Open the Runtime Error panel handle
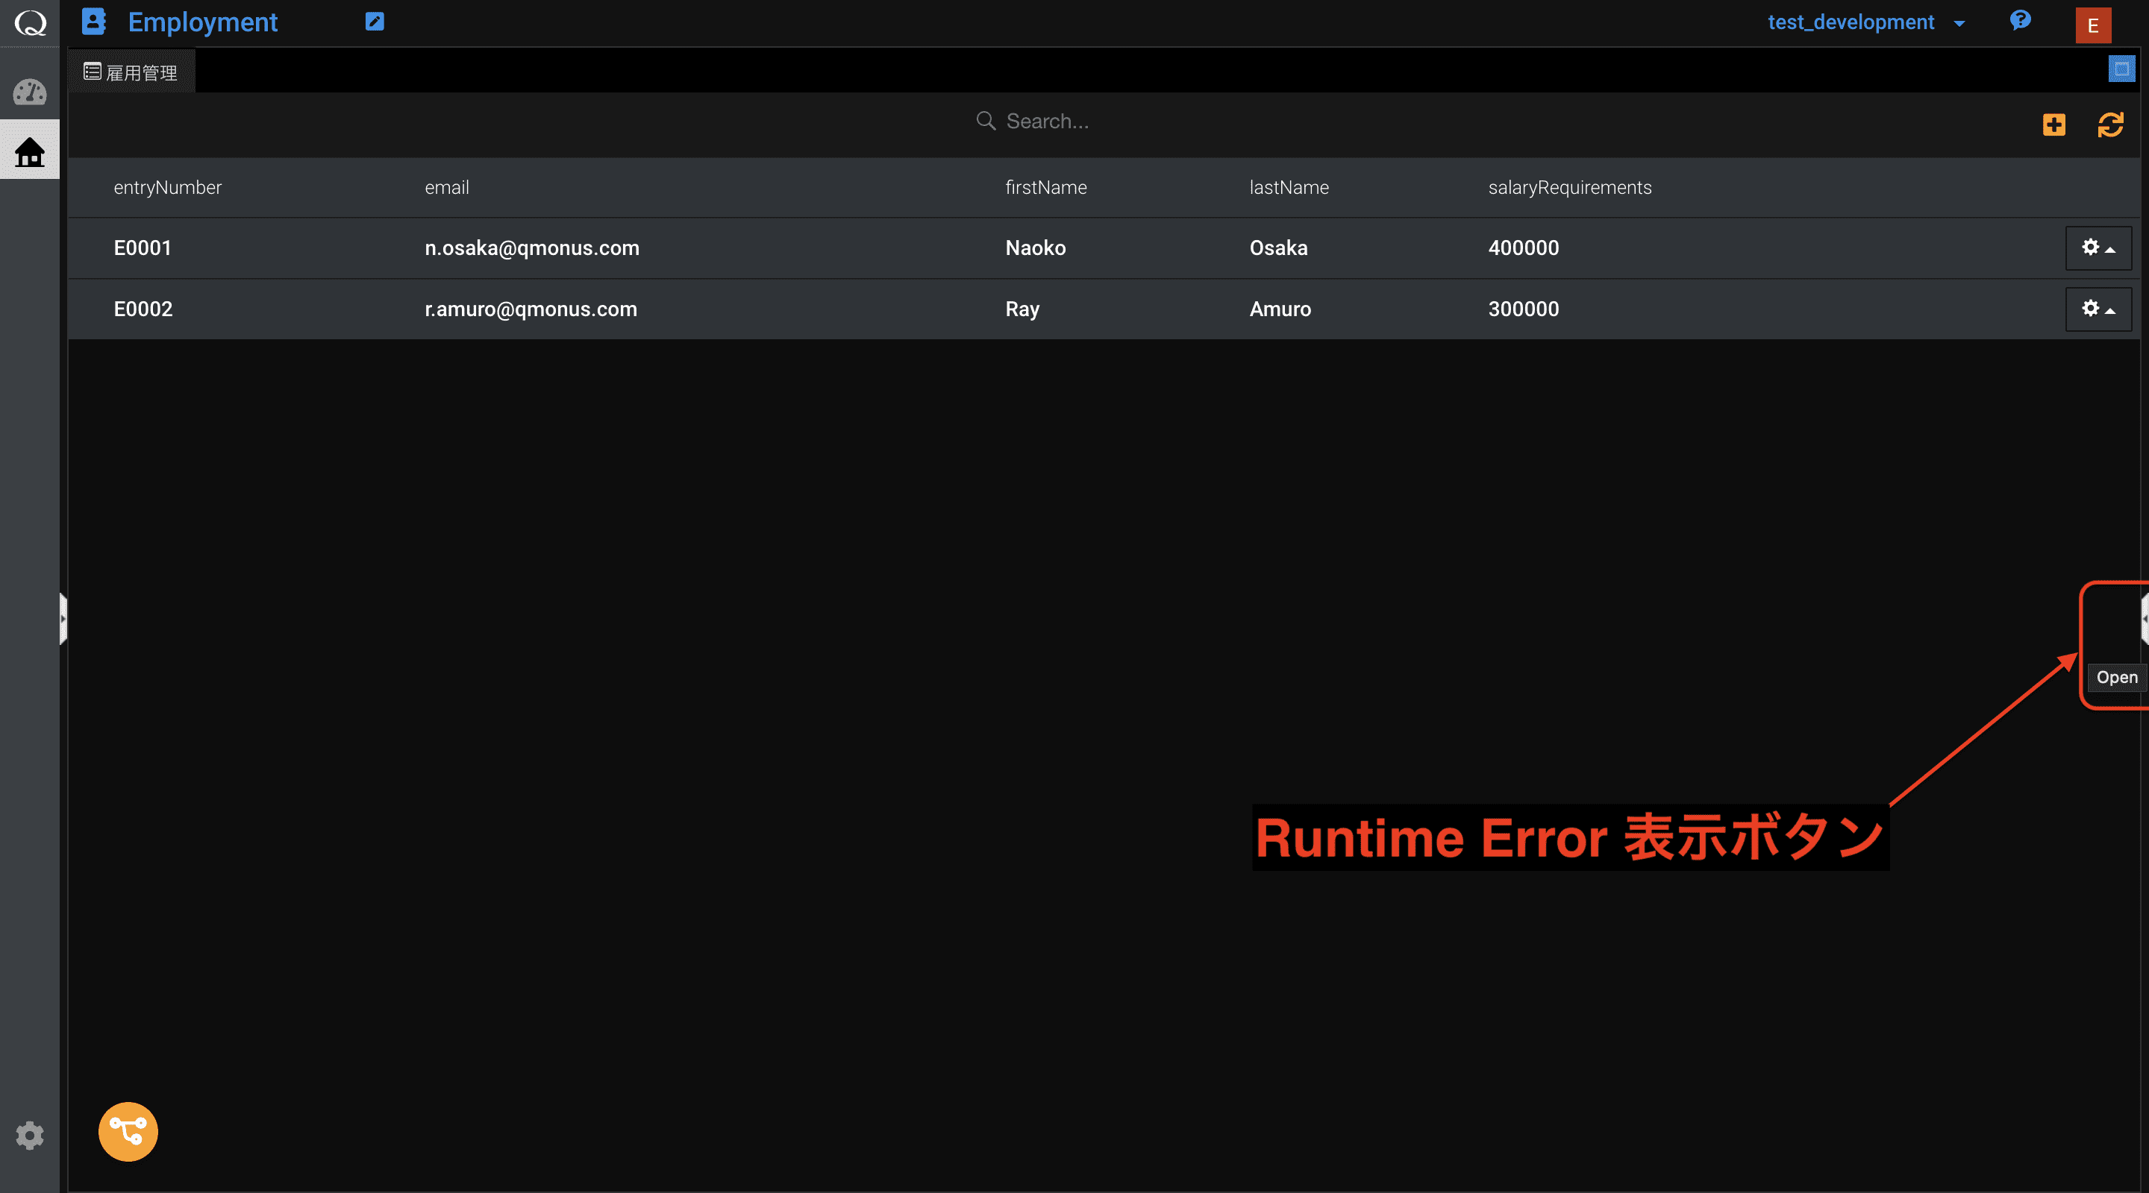Viewport: 2149px width, 1193px height. tap(2144, 619)
